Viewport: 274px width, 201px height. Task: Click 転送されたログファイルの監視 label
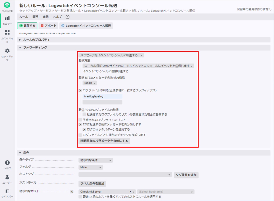[98, 110]
